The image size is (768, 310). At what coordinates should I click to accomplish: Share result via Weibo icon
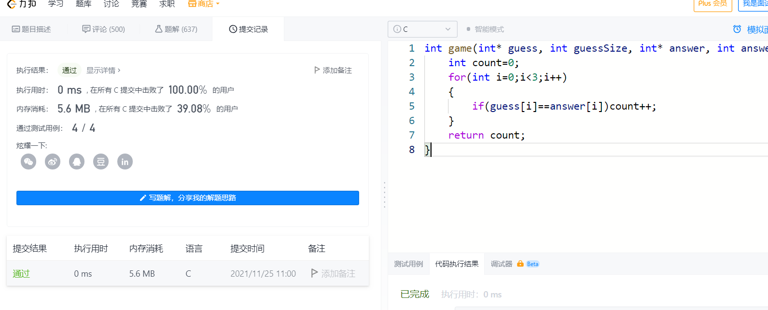[53, 162]
